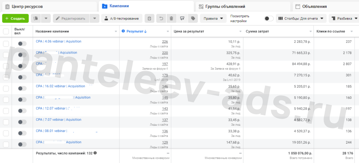Screen dimensions: 359x163
Task: Click info icon next to campaign count
Action: tap(95, 153)
